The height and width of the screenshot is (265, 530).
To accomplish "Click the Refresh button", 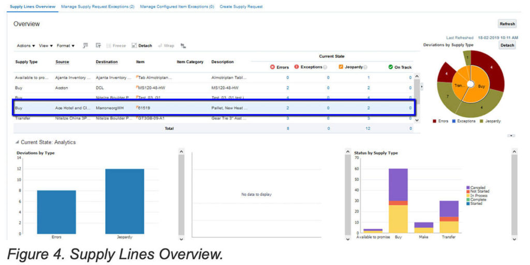I will [507, 24].
